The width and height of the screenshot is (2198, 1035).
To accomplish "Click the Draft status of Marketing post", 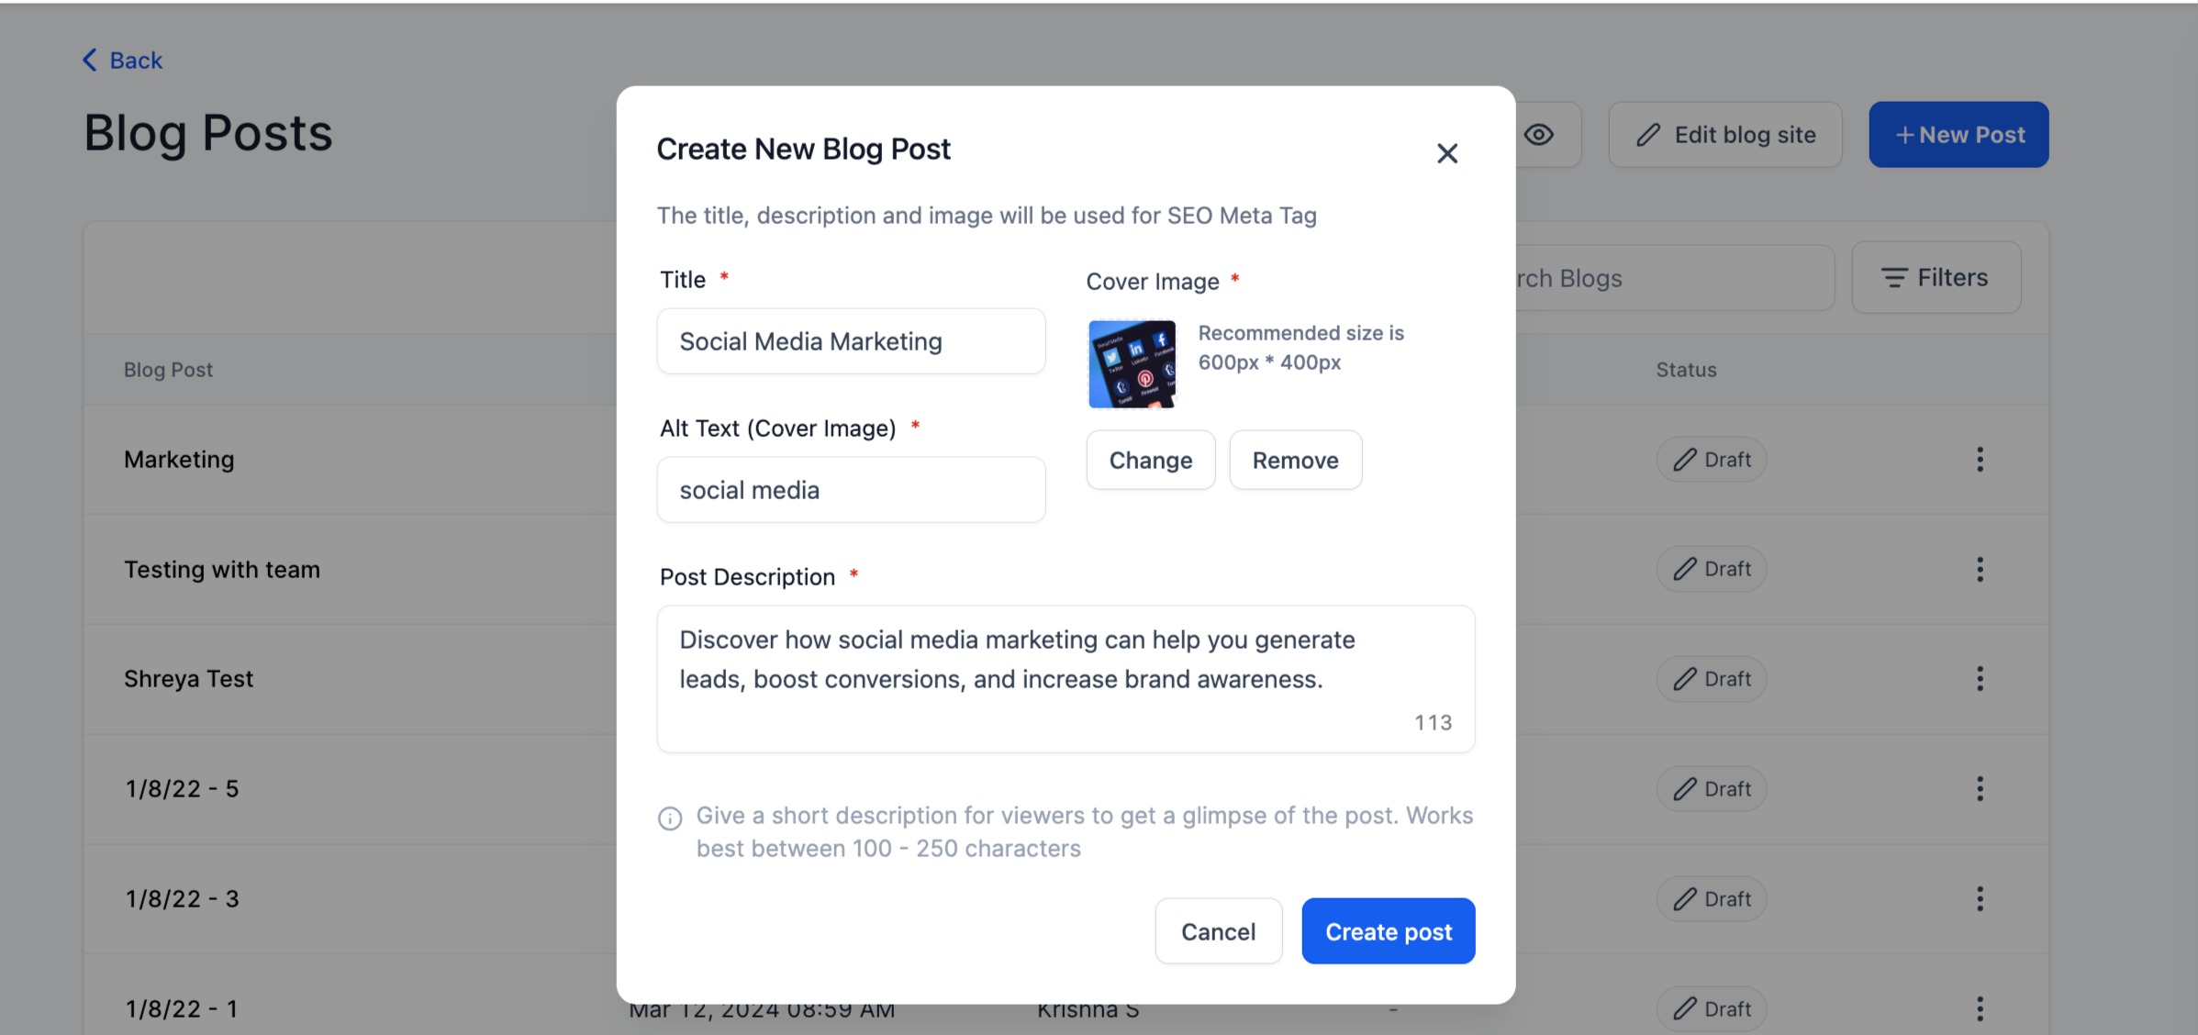I will pyautogui.click(x=1711, y=460).
